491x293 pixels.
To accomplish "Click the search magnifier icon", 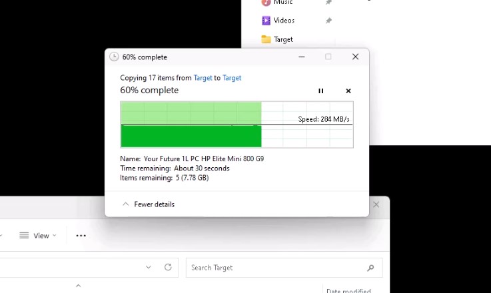I will point(370,268).
